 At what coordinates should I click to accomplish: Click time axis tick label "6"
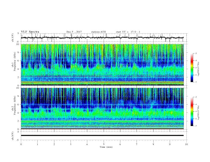tap(120, 144)
